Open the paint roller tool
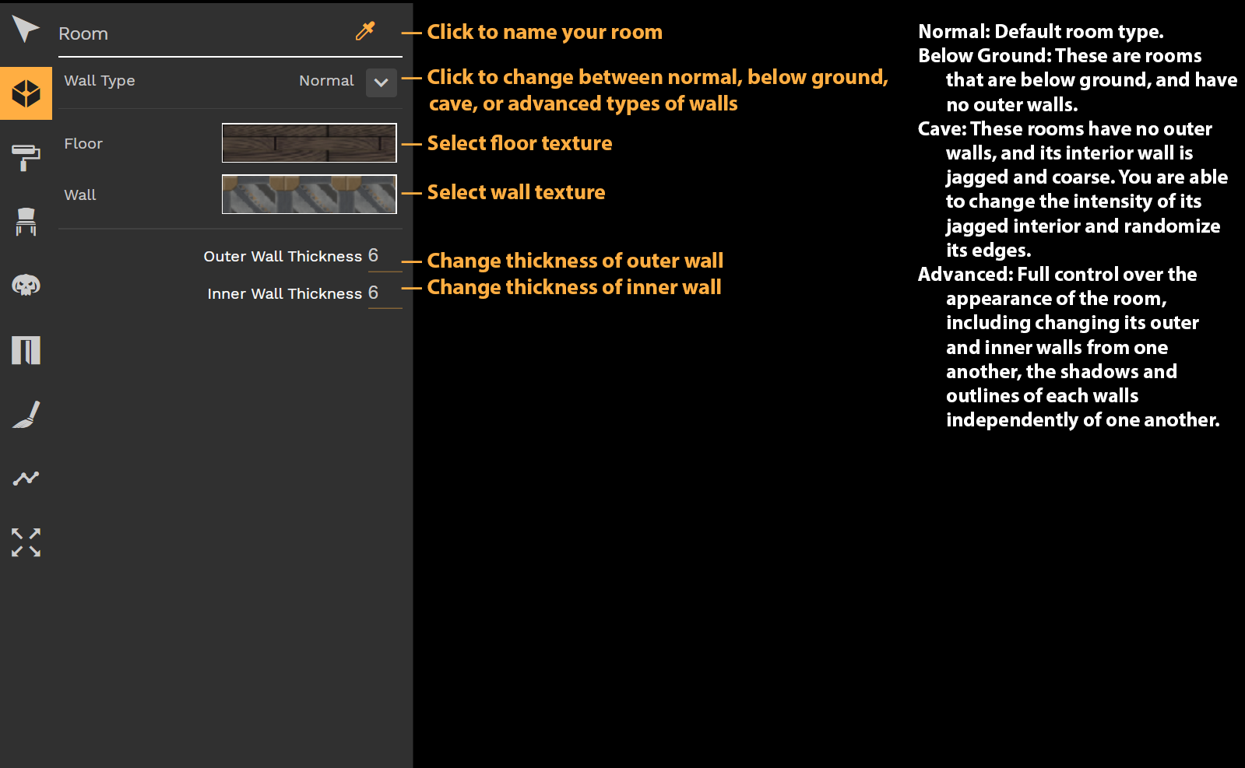 26,157
